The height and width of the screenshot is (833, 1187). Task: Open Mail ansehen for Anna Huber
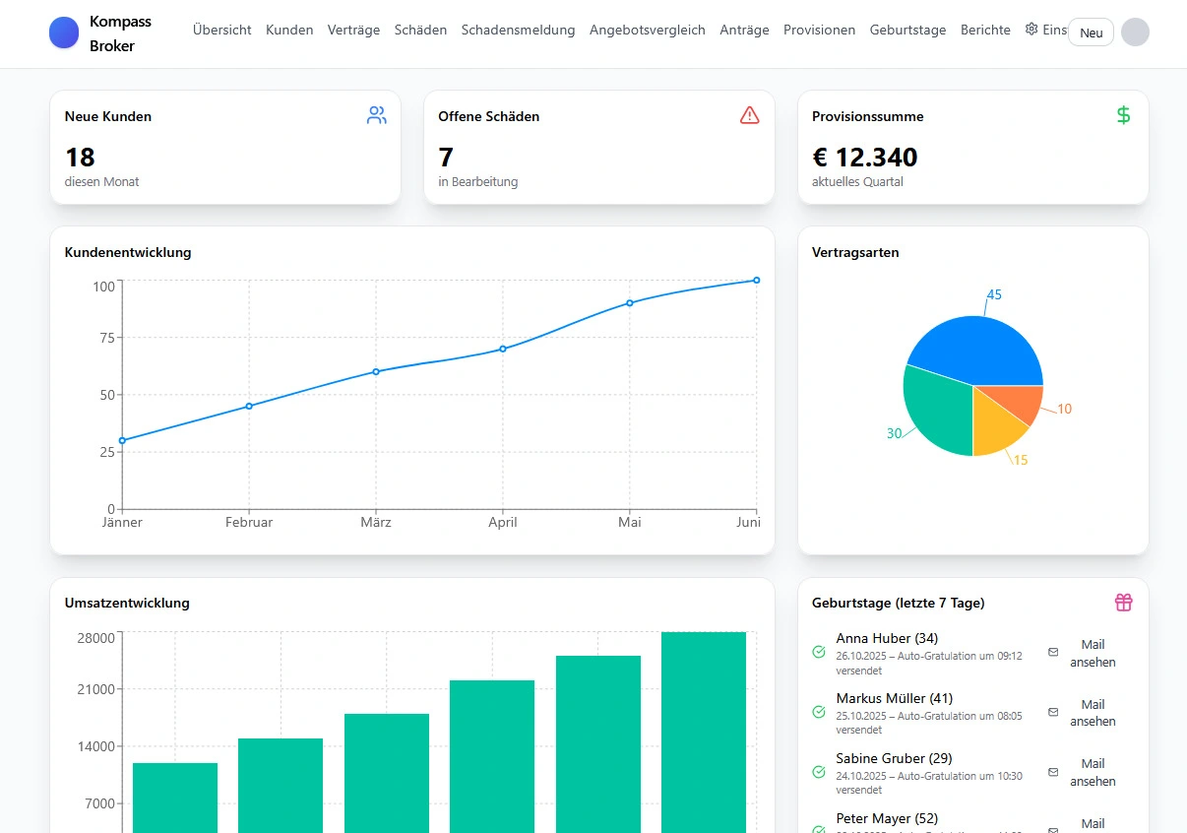point(1093,653)
